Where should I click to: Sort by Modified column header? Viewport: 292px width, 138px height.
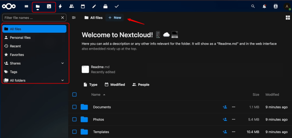click(x=272, y=95)
